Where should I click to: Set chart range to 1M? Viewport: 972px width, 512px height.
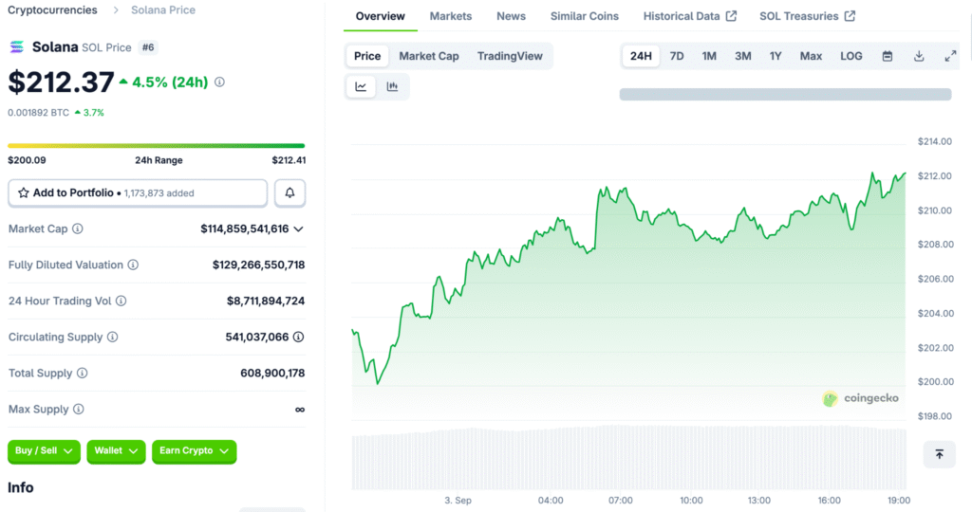click(x=709, y=56)
